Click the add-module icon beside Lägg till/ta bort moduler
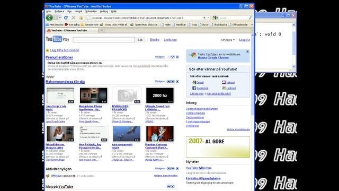The image size is (339, 191). pyautogui.click(x=47, y=50)
